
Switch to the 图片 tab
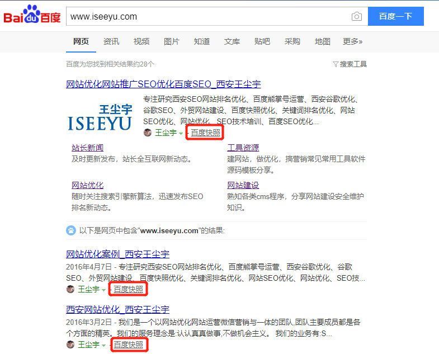coord(172,41)
